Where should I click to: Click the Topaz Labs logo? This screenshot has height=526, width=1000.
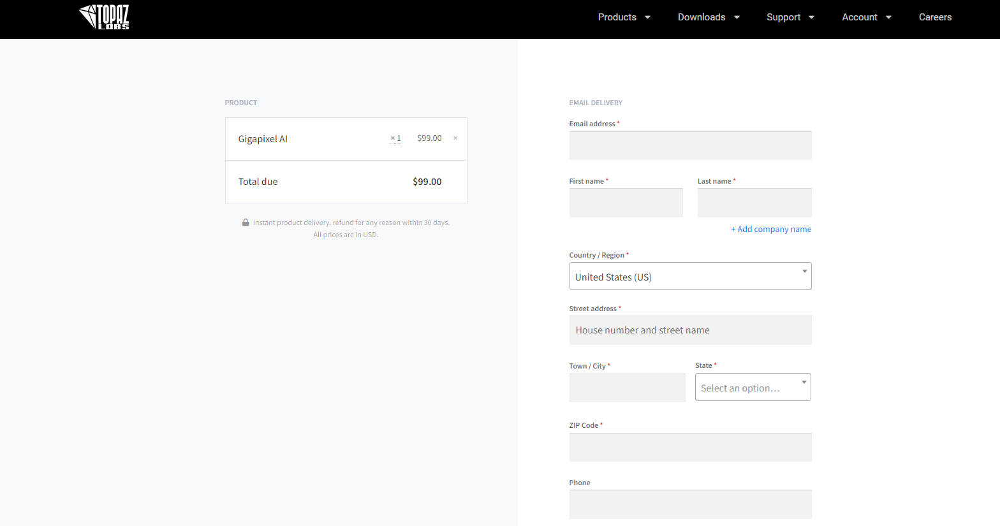(x=104, y=17)
